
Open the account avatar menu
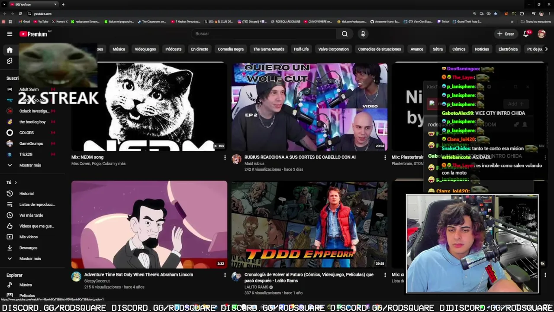coord(541,34)
